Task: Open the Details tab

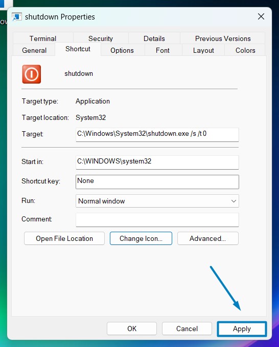Action: click(154, 38)
